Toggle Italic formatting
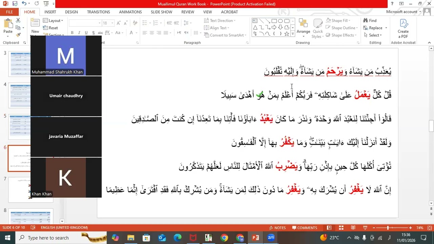 pyautogui.click(x=79, y=33)
